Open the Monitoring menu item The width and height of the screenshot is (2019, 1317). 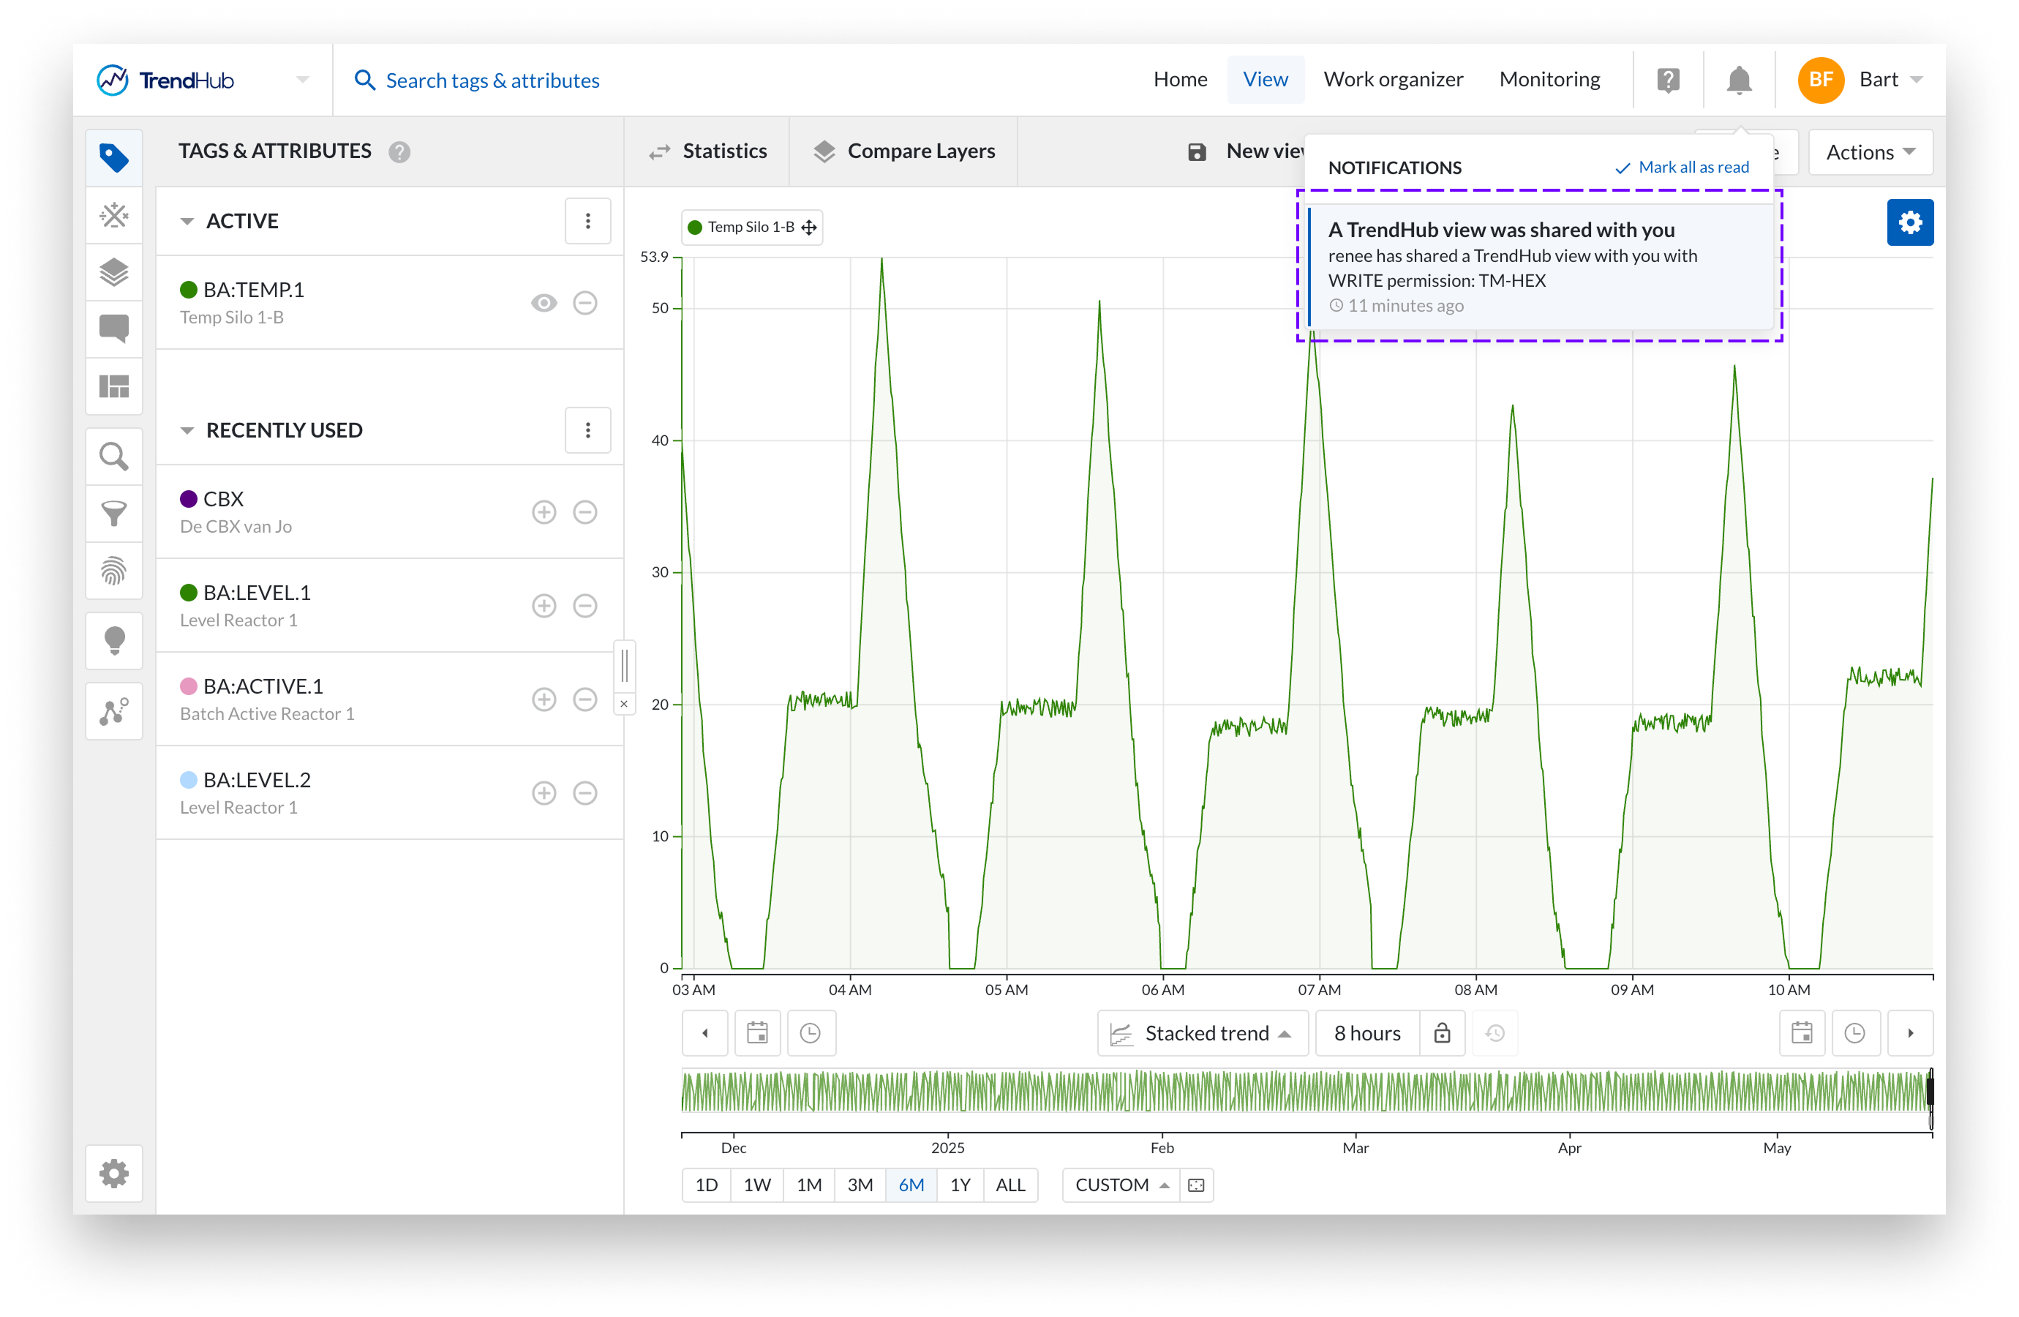[x=1549, y=80]
